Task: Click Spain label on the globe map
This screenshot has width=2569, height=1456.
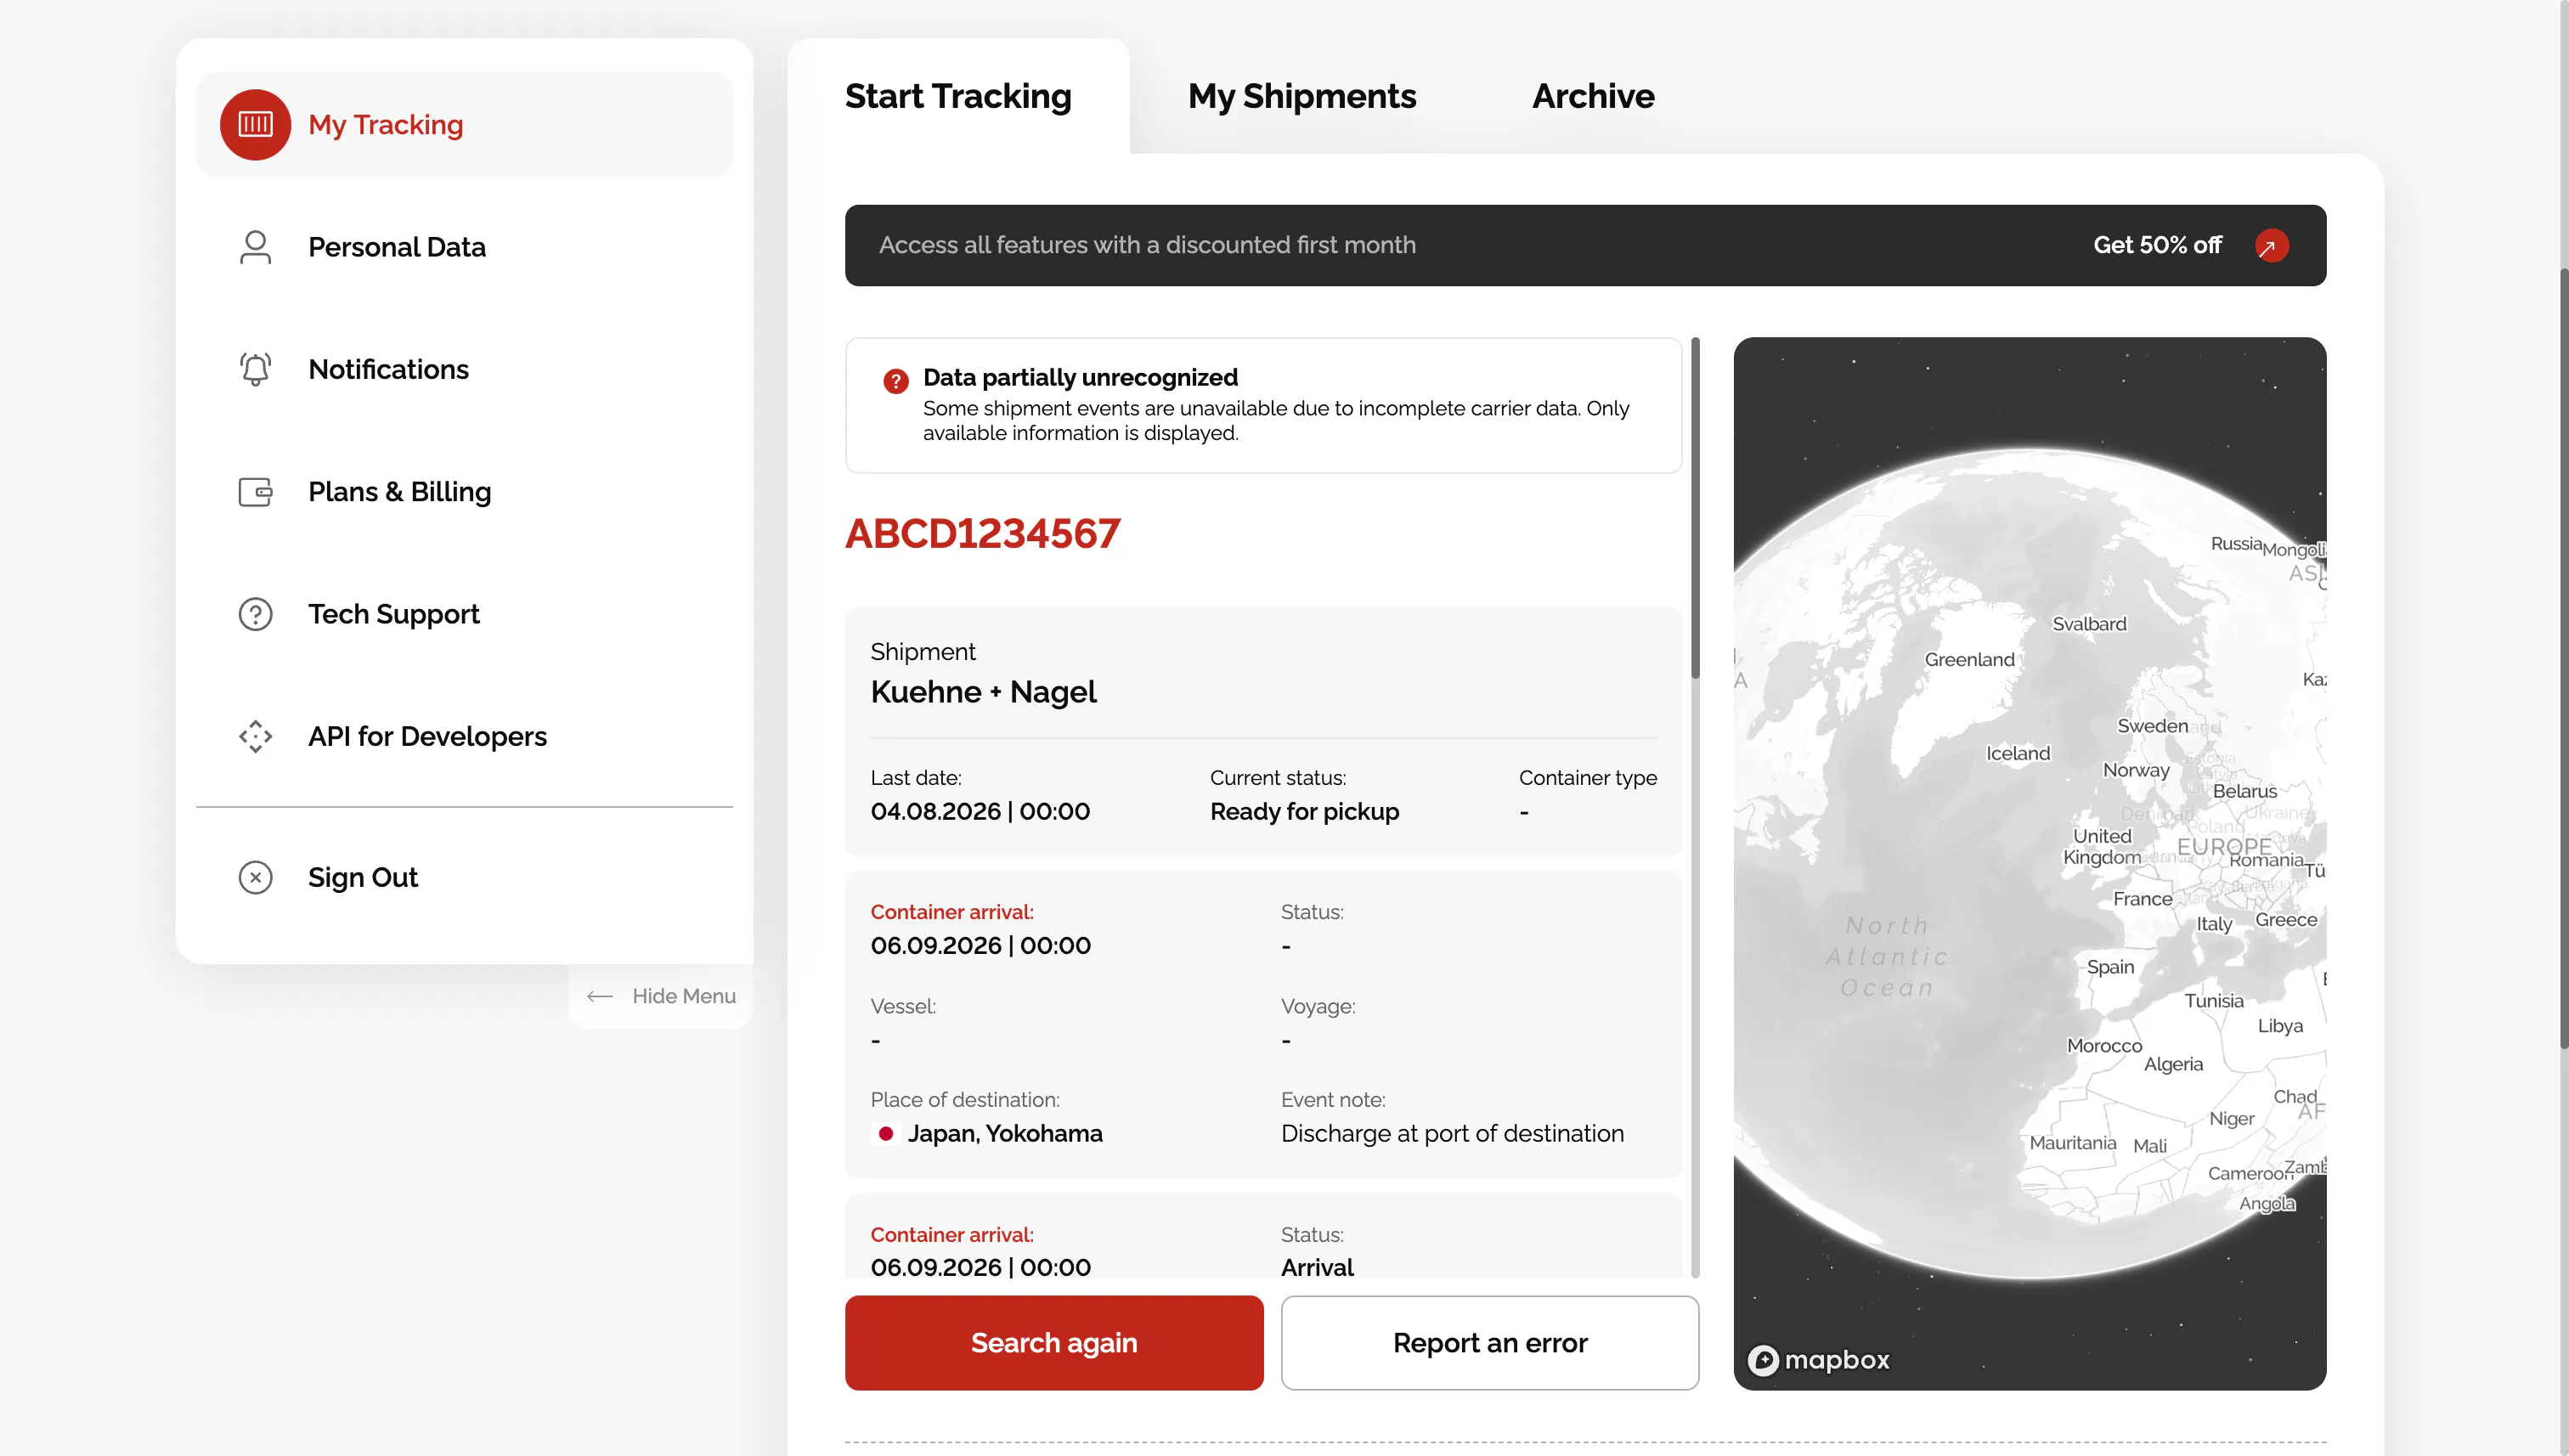Action: click(x=2110, y=967)
